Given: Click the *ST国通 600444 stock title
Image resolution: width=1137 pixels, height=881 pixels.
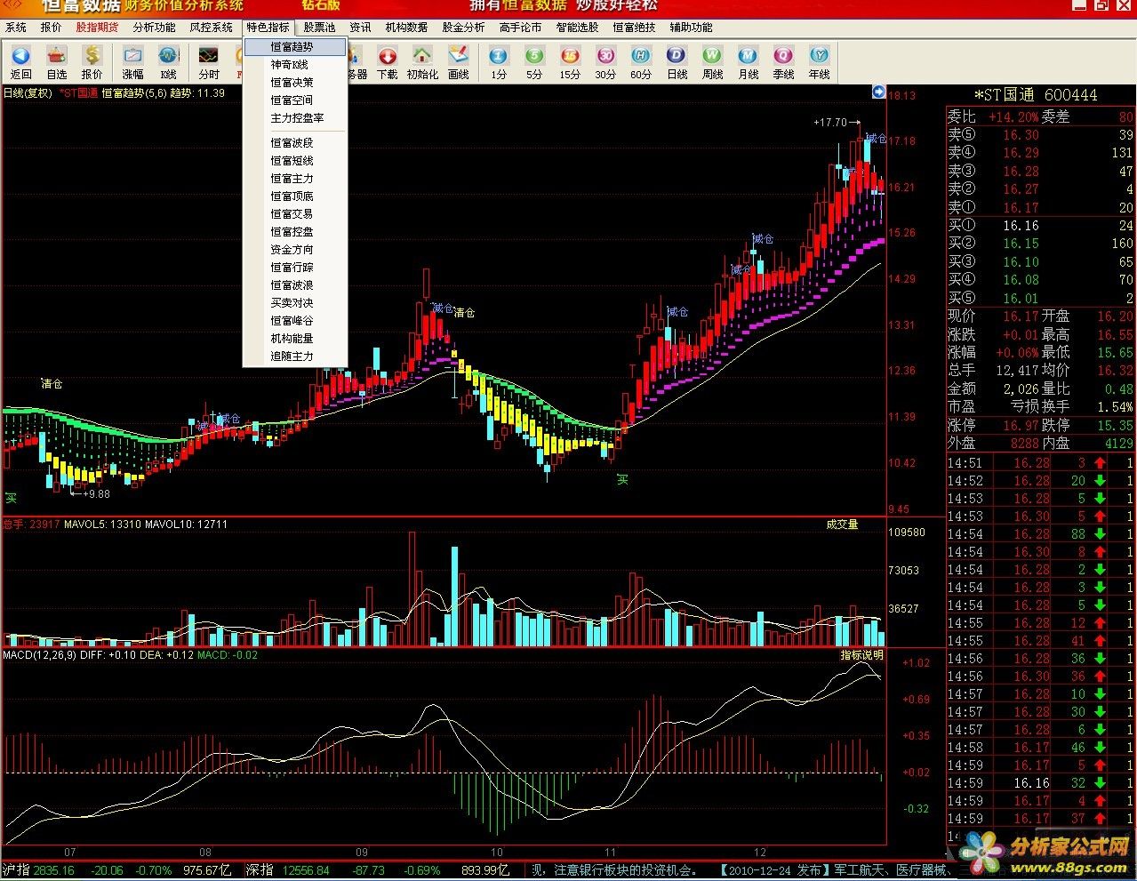Looking at the screenshot, I should 1036,94.
